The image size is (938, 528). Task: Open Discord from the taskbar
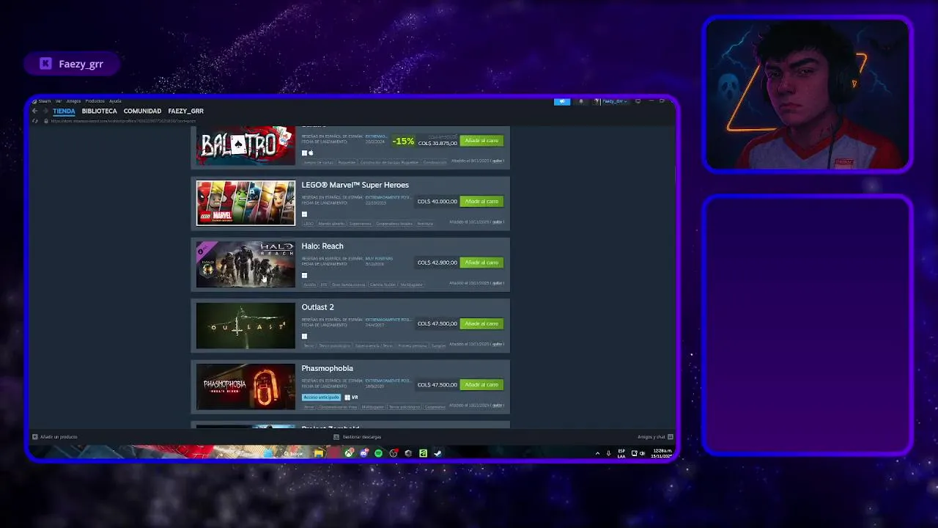click(364, 453)
